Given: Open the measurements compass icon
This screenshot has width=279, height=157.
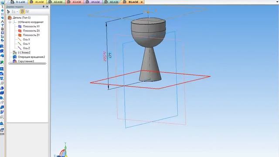Looking at the screenshot, I should tap(2, 21).
